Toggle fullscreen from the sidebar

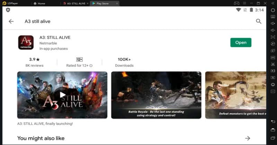[273, 37]
